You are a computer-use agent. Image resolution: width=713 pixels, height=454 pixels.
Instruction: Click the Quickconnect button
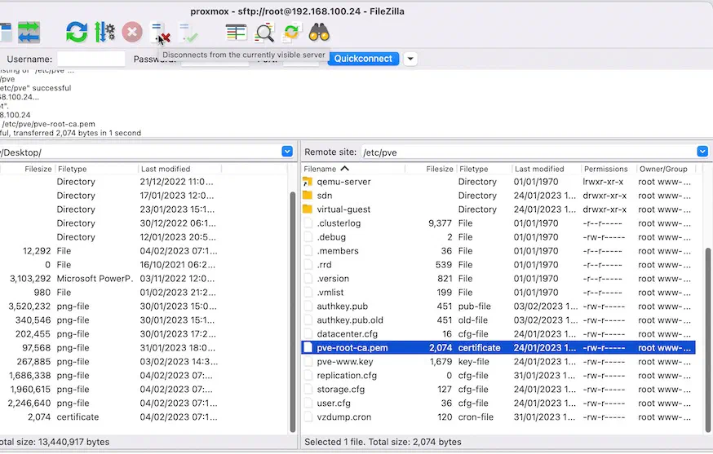point(363,59)
